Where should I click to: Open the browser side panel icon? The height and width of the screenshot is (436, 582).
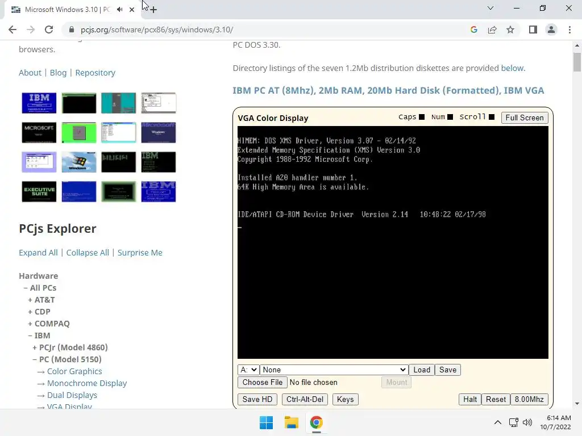(x=533, y=30)
